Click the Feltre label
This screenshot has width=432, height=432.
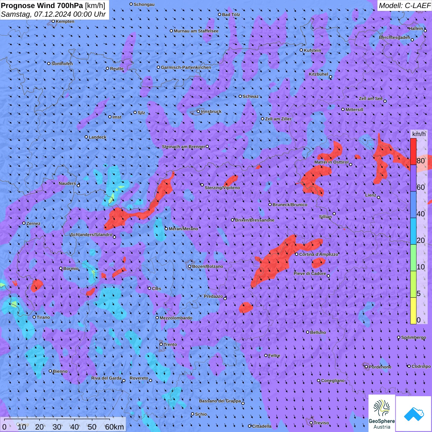274,355
